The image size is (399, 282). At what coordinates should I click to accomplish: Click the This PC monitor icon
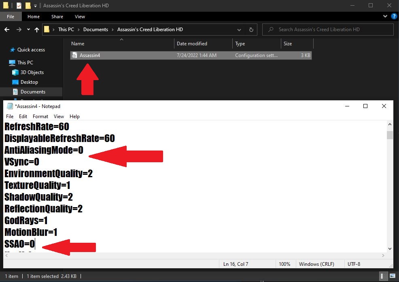pyautogui.click(x=12, y=63)
